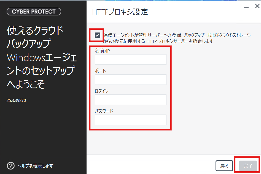Minimize the setup window
The image size is (261, 174).
pos(246,7)
